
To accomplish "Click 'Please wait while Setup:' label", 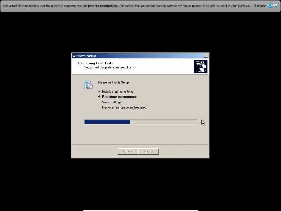I will (114, 82).
